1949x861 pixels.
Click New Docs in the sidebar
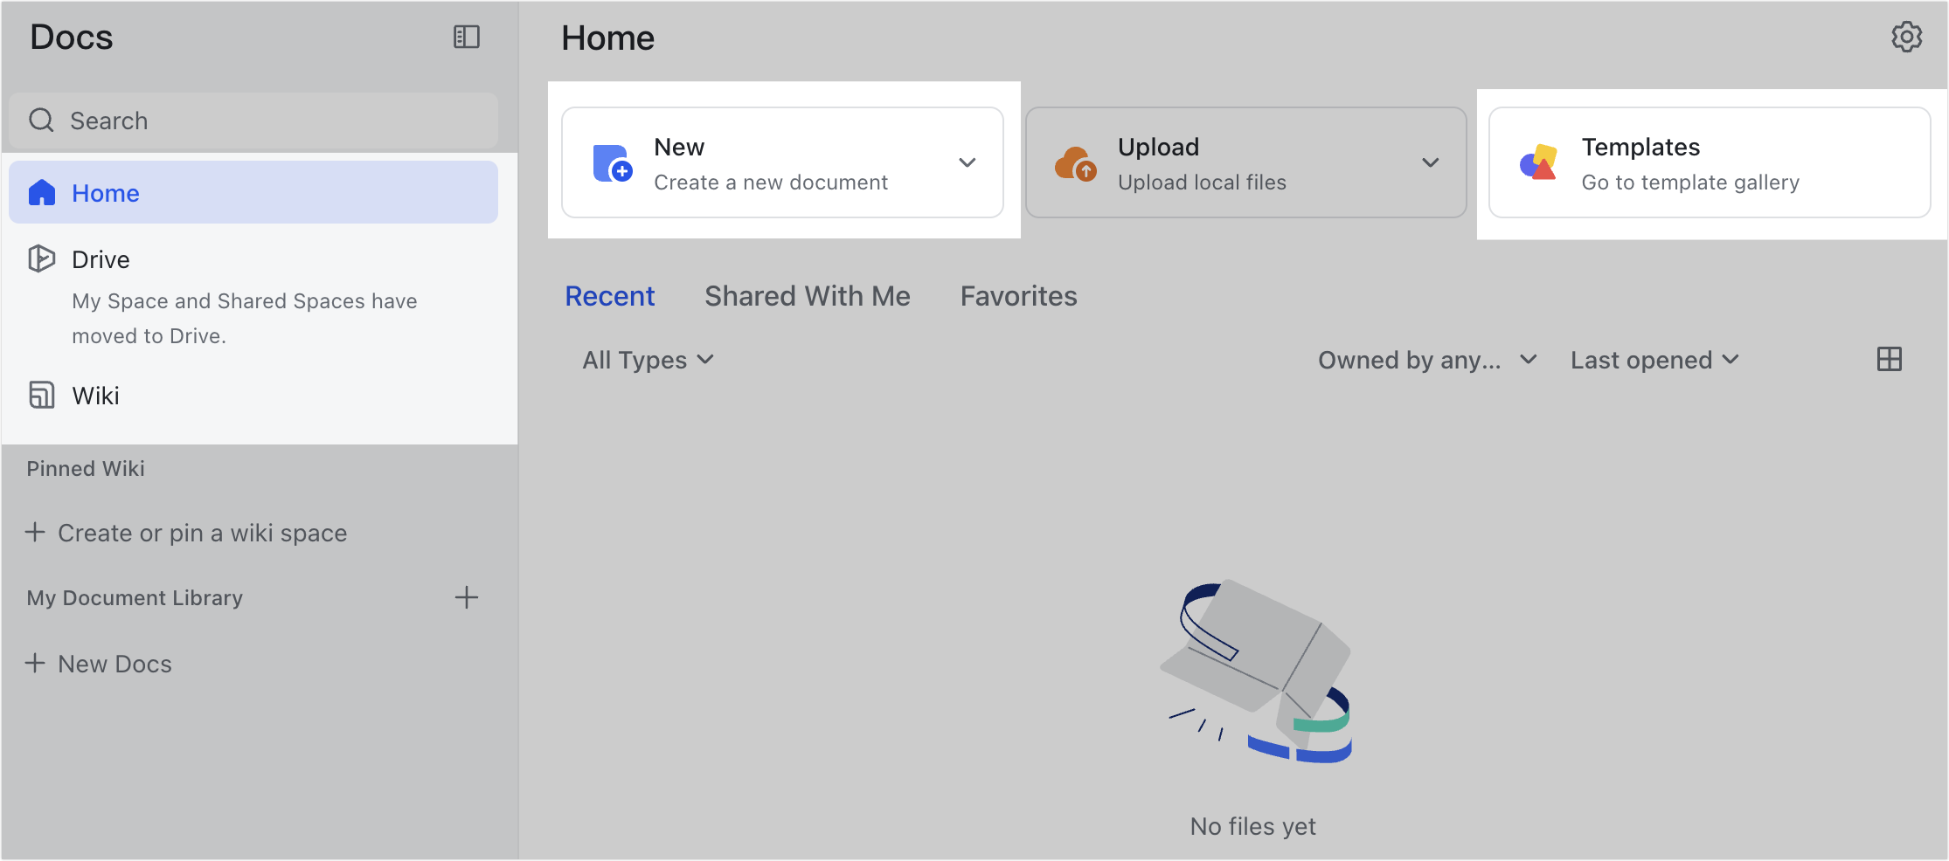[114, 663]
